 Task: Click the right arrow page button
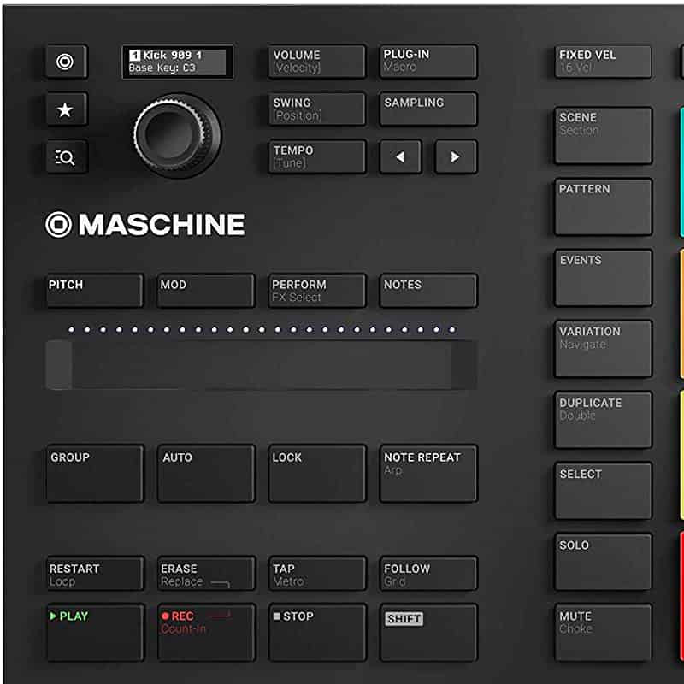456,156
